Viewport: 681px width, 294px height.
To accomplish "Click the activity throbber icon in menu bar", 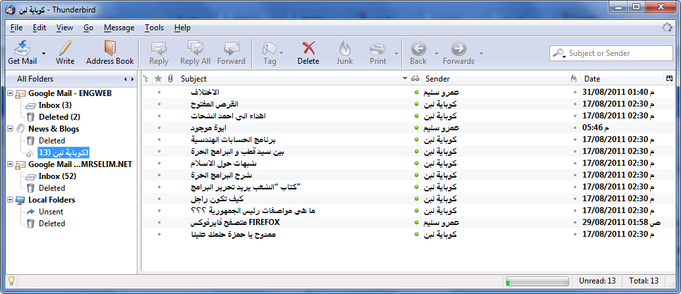I will [x=667, y=28].
